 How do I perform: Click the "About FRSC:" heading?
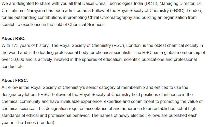coord(15,80)
